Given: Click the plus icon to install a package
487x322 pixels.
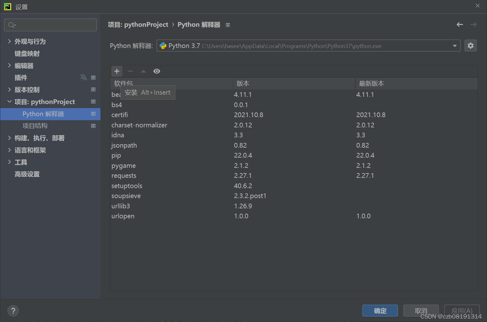Looking at the screenshot, I should (x=117, y=71).
